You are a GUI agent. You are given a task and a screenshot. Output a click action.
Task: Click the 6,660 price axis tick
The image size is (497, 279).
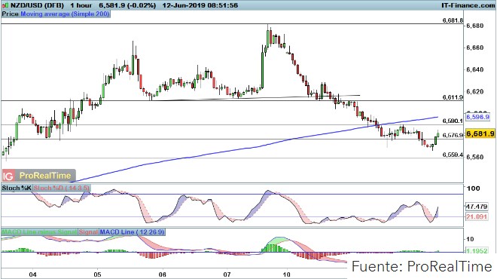475,48
